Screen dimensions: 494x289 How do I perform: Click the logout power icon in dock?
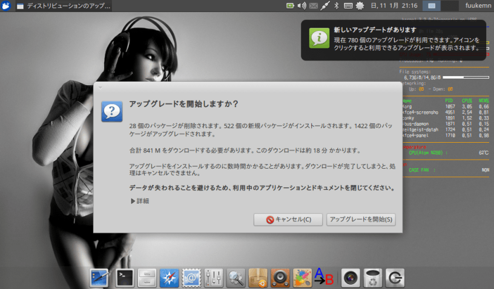395,278
